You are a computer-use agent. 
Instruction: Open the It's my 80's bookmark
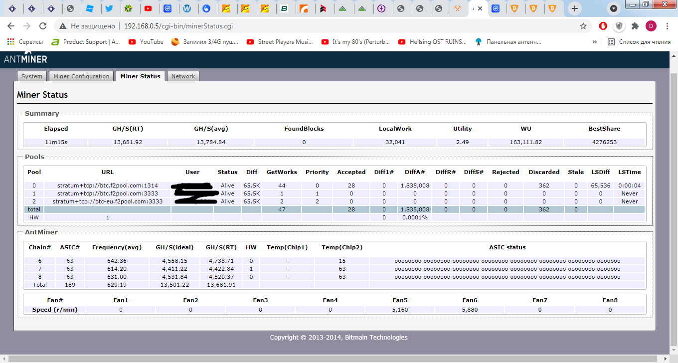click(356, 42)
